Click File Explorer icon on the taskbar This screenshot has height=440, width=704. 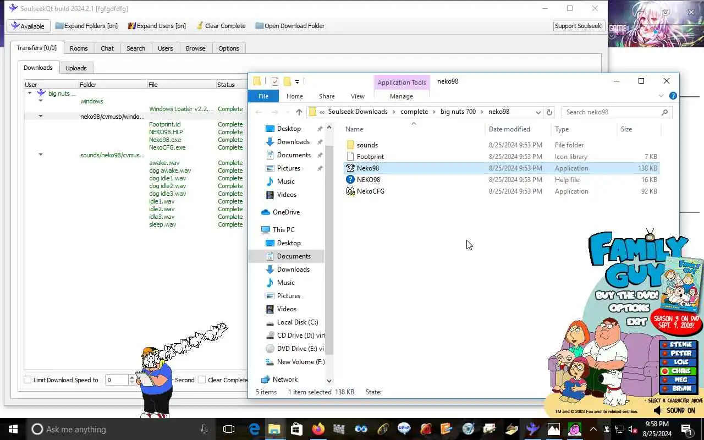click(x=274, y=429)
